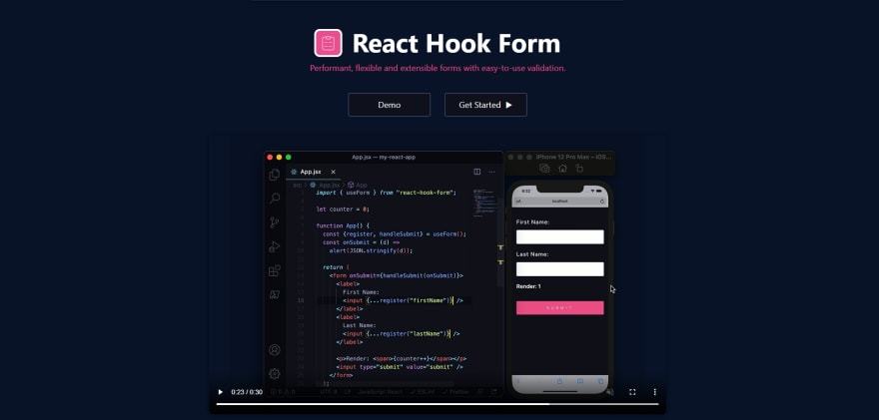
Task: Play the video with the play control
Action: (x=221, y=392)
